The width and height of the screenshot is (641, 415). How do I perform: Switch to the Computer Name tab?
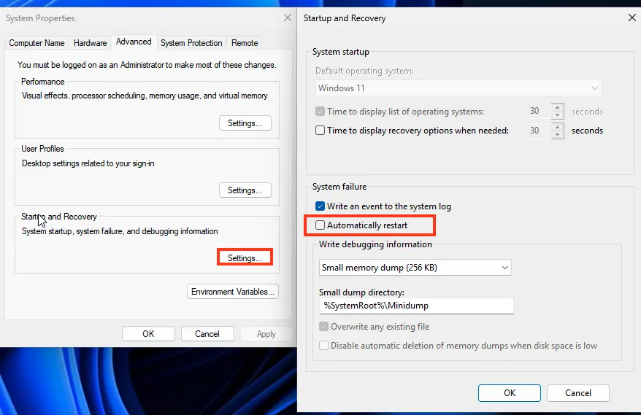37,43
